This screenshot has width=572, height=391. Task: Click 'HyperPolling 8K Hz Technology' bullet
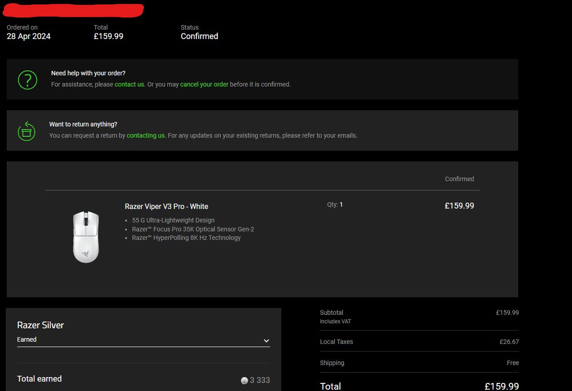pyautogui.click(x=186, y=238)
